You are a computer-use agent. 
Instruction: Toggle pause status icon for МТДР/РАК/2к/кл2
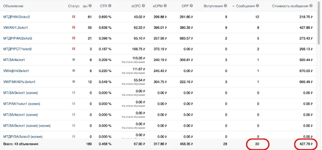click(73, 38)
